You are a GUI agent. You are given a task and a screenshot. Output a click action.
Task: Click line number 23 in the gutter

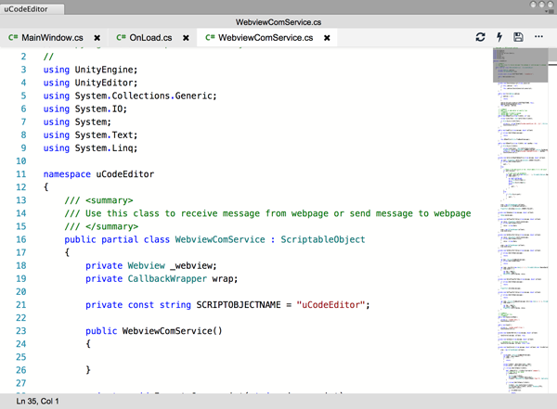(x=21, y=331)
